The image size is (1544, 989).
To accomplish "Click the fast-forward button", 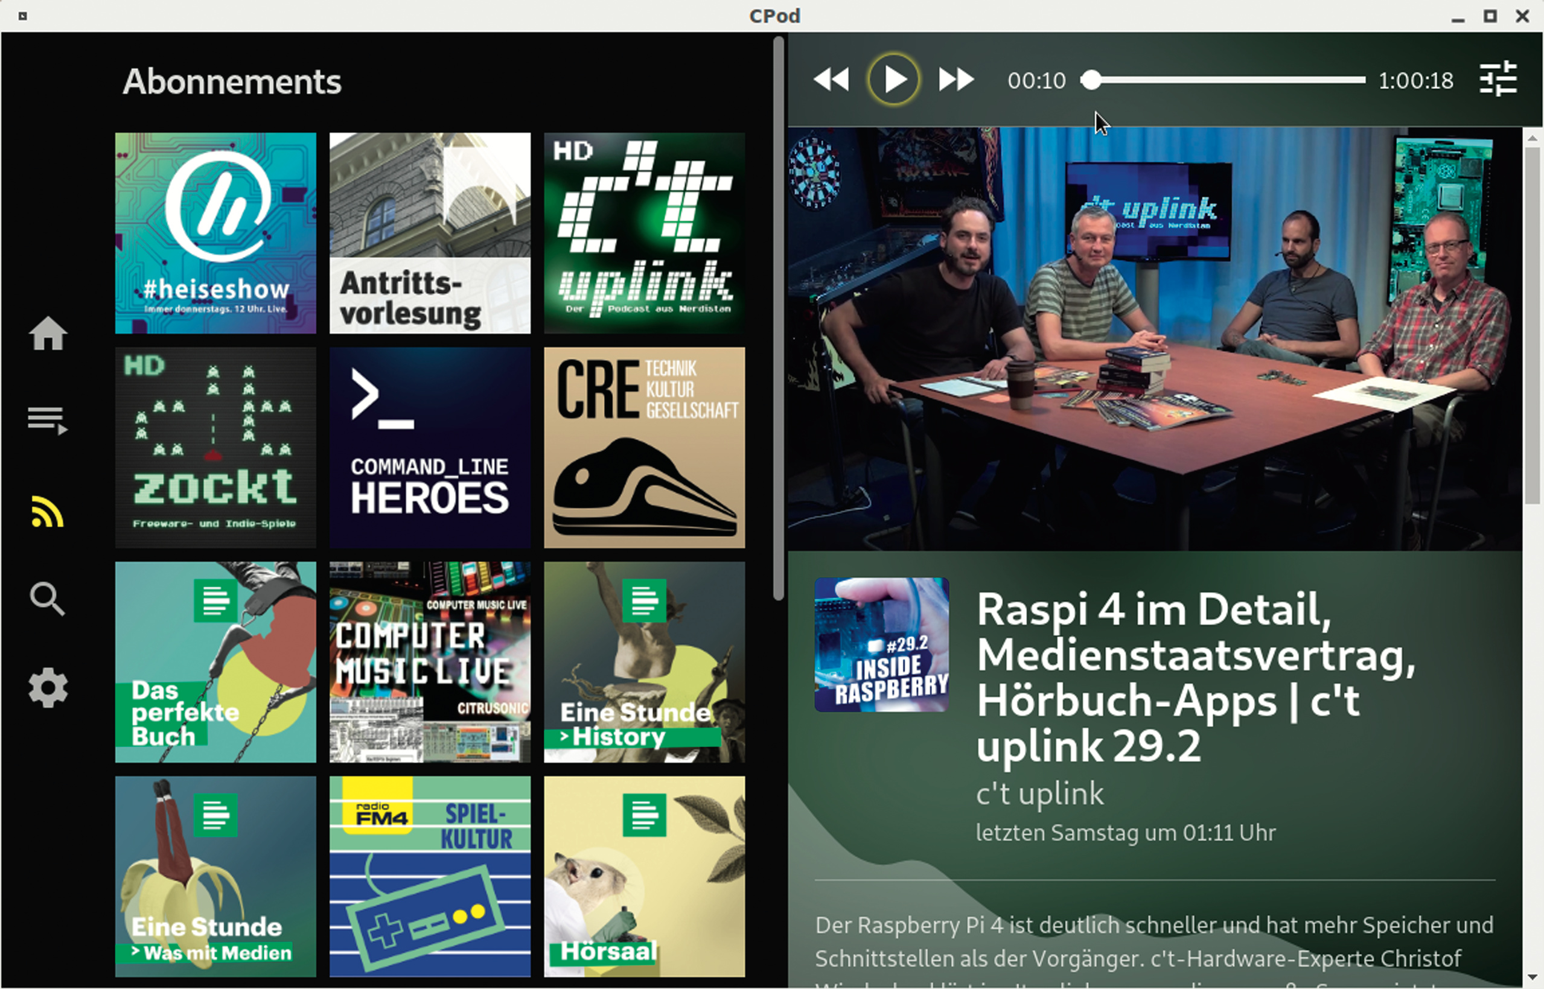I will 955,80.
